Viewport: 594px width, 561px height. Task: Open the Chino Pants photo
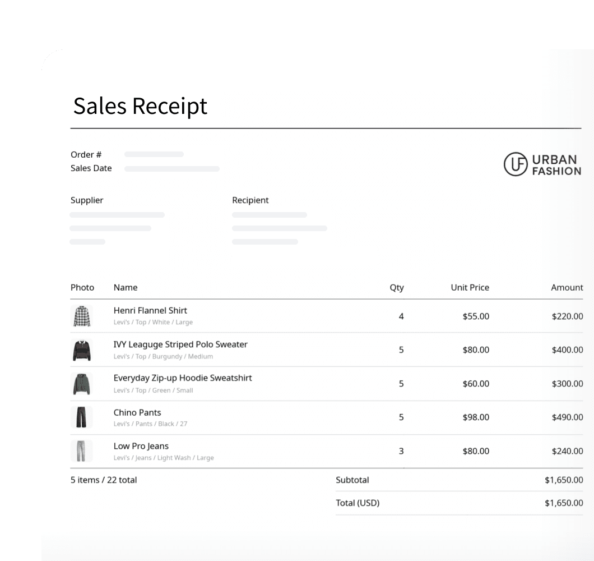[82, 417]
